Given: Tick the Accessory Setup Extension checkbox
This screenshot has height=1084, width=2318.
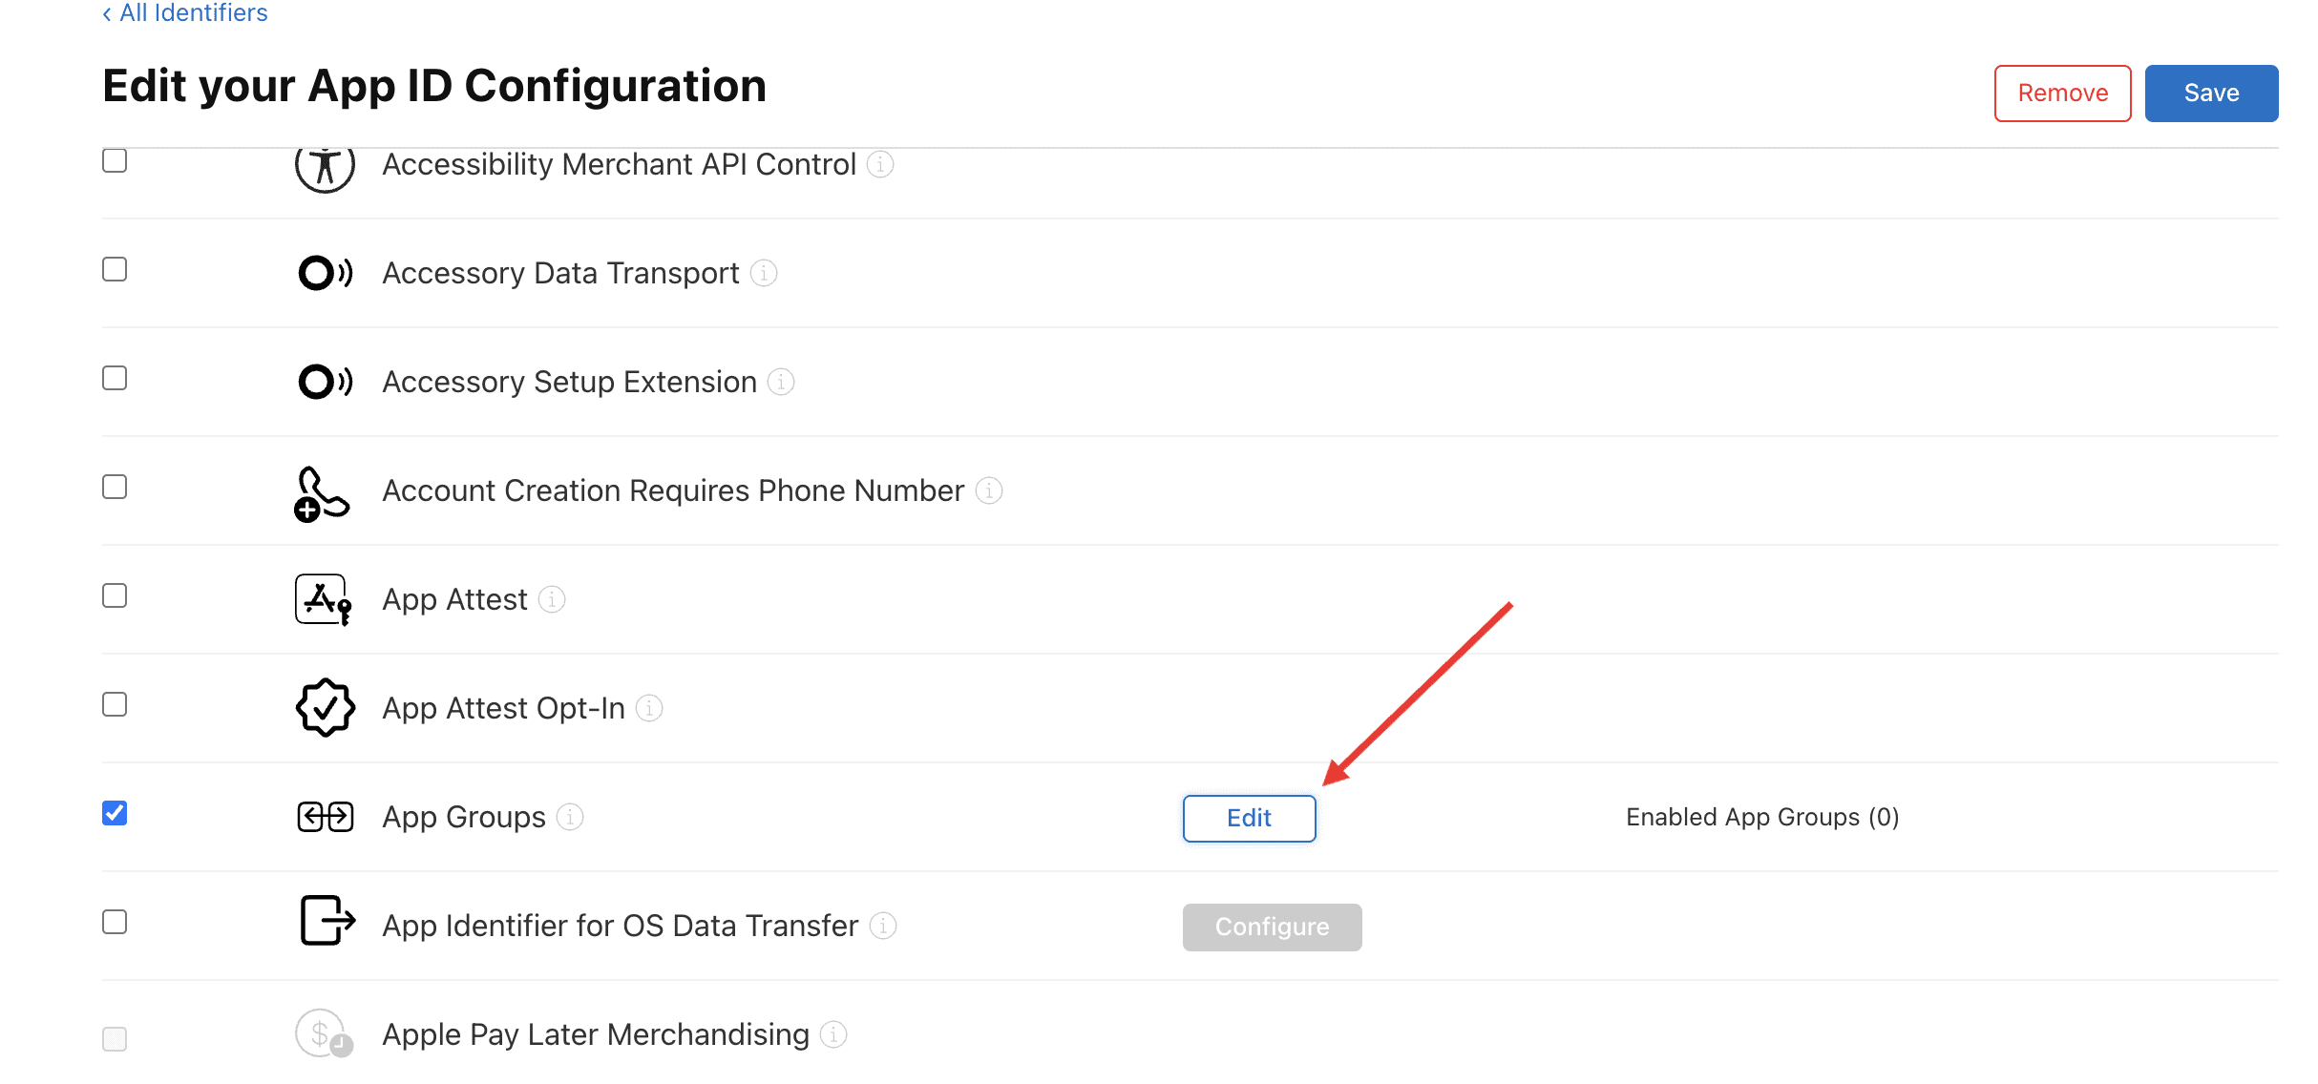Looking at the screenshot, I should click(x=115, y=378).
